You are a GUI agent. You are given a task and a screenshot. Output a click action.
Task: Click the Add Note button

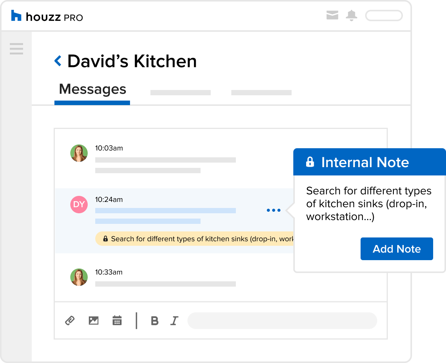(x=396, y=249)
